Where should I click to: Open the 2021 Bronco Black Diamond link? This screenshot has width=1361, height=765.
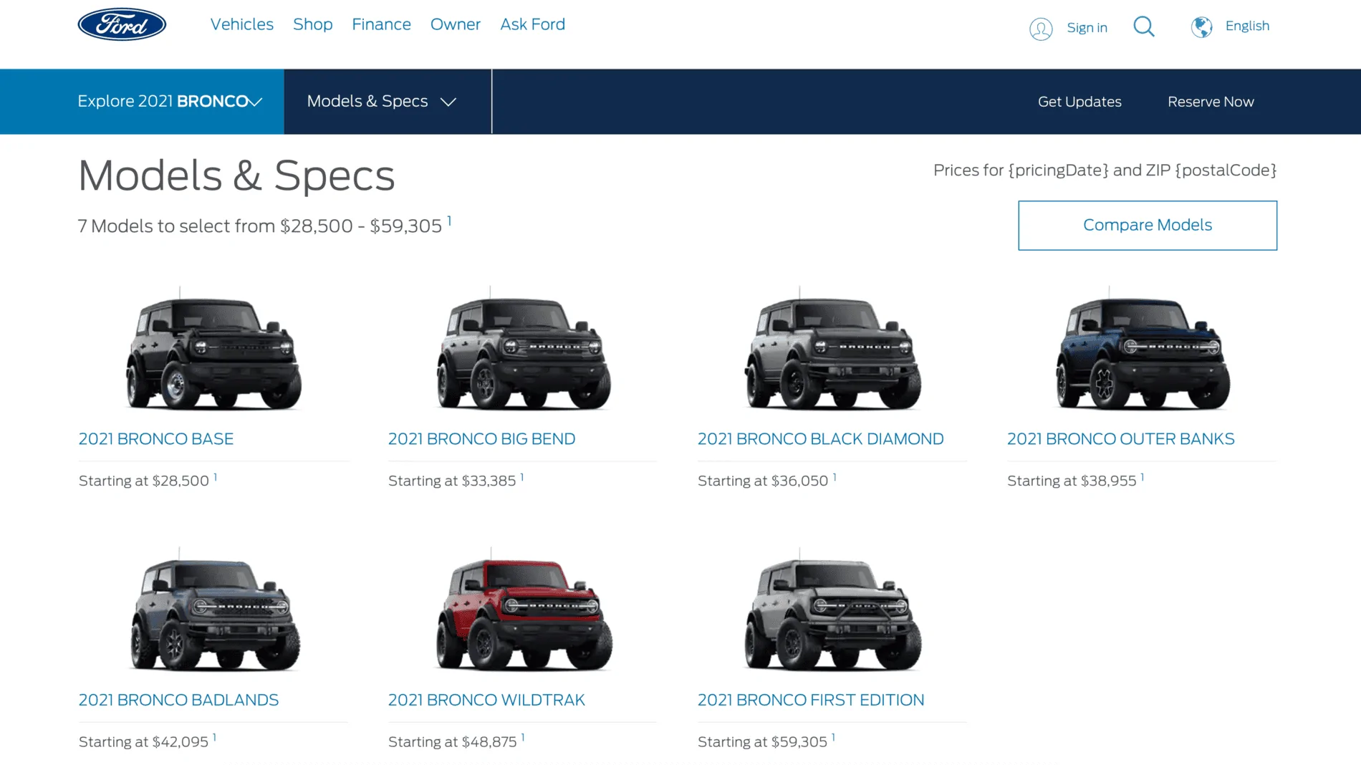tap(820, 439)
